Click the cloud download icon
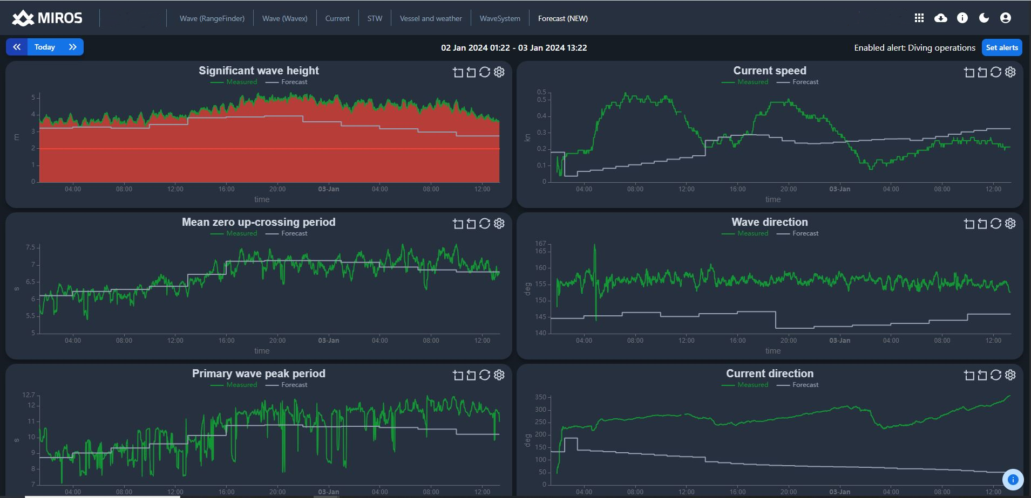The image size is (1031, 498). tap(941, 18)
